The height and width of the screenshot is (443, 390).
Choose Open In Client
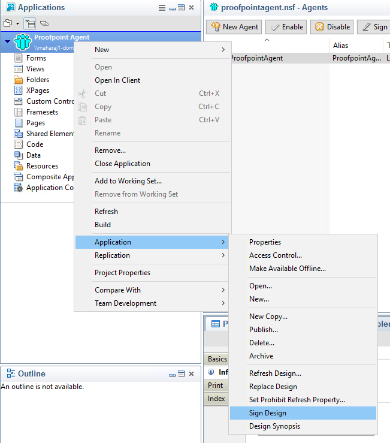click(x=153, y=80)
